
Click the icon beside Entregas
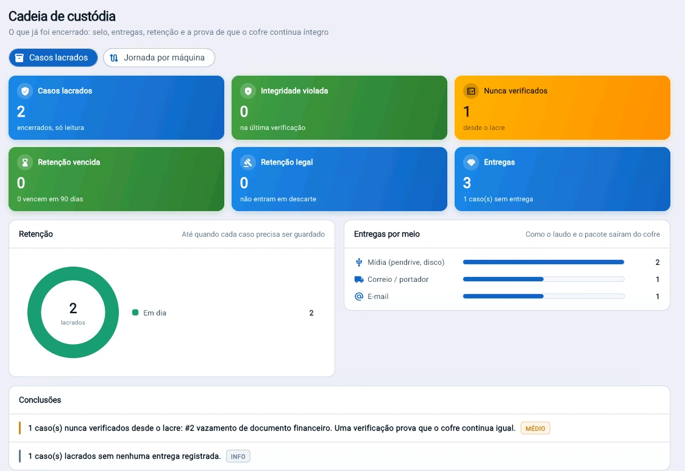click(471, 162)
